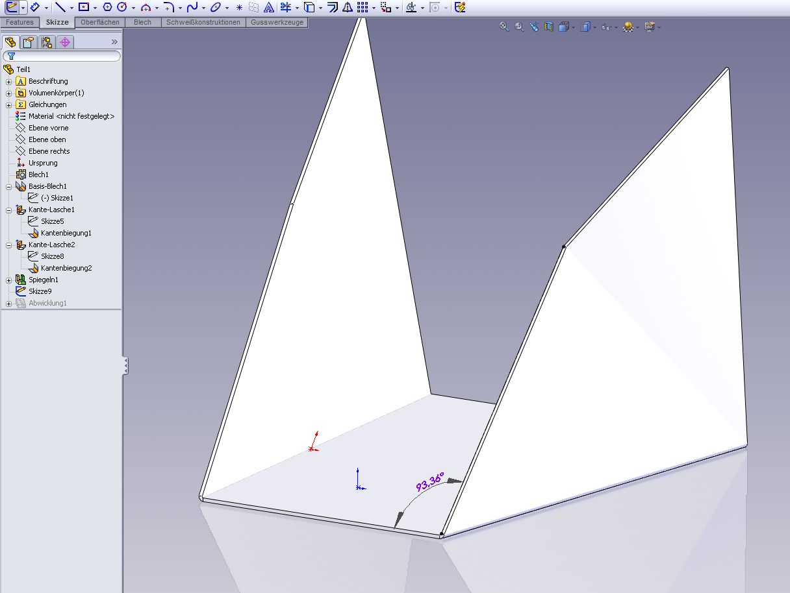Expand the panel tabs with the double chevron

114,42
